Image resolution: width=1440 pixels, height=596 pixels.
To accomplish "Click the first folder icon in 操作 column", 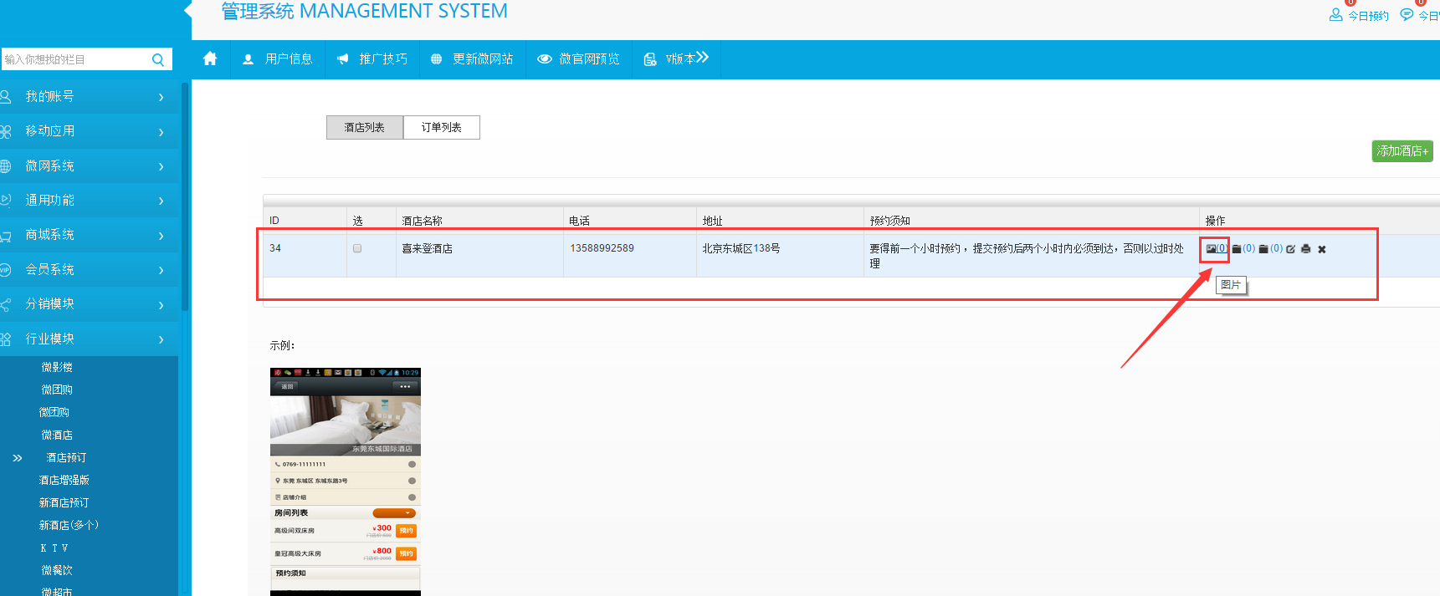I will point(1237,249).
